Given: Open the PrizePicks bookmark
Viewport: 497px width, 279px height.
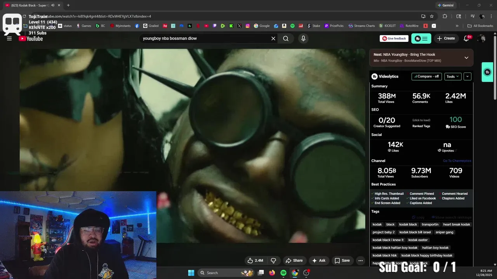Looking at the screenshot, I should [334, 26].
